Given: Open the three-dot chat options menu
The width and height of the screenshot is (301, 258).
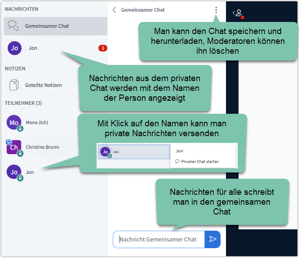Looking at the screenshot, I should [x=216, y=10].
